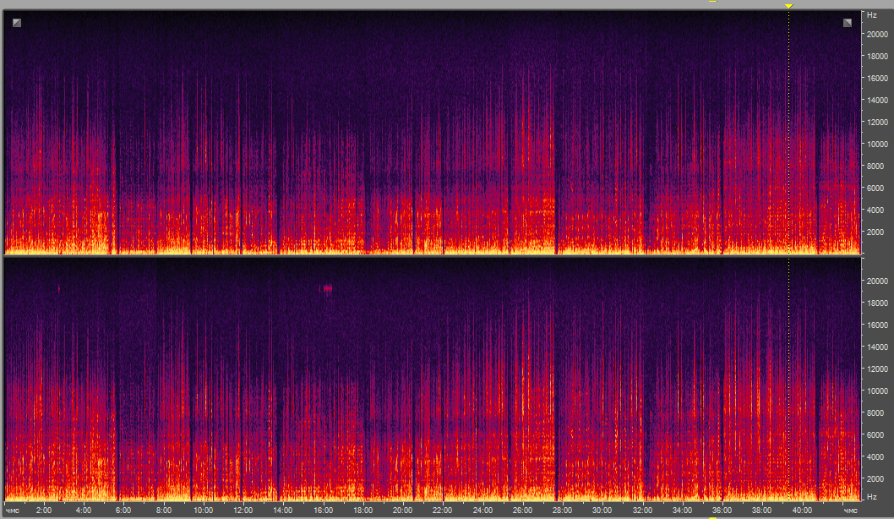This screenshot has height=519, width=894.
Task: Select the yellow playhead triangle marker
Action: point(788,6)
